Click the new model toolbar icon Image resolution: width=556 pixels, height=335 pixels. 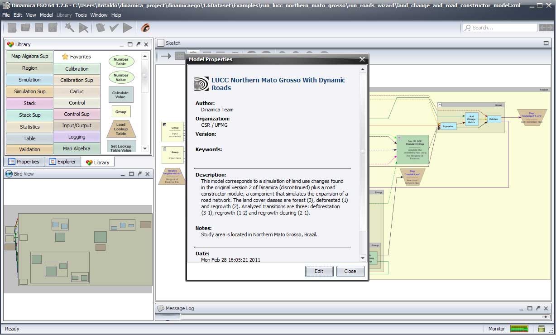[12, 28]
